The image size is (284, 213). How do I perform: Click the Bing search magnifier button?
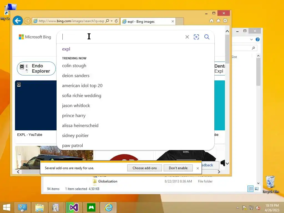pos(207,37)
